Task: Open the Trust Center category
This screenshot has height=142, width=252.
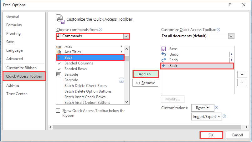Action: tap(16, 94)
